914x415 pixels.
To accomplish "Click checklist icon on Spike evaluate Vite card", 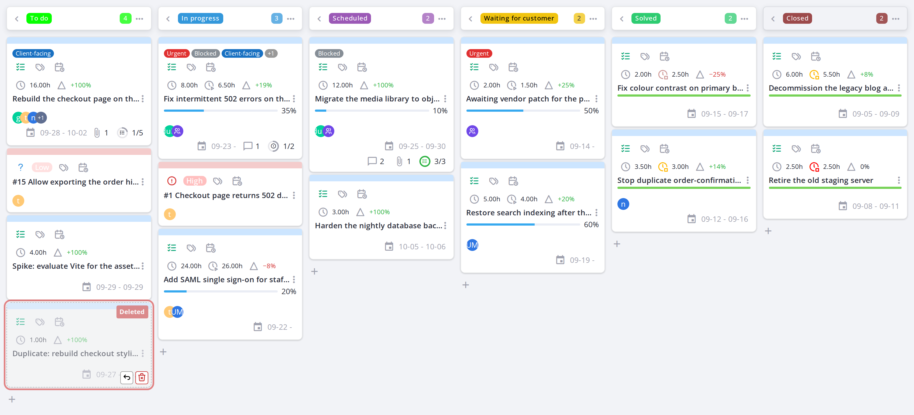I will 20,234.
